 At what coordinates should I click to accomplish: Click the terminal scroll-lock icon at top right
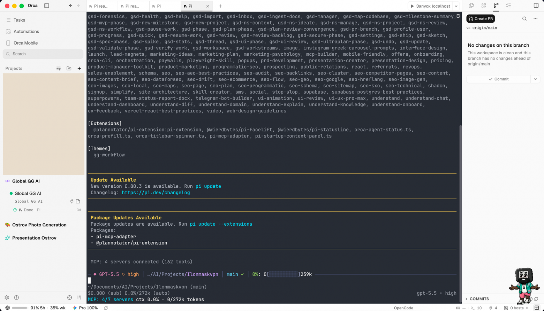458,16
